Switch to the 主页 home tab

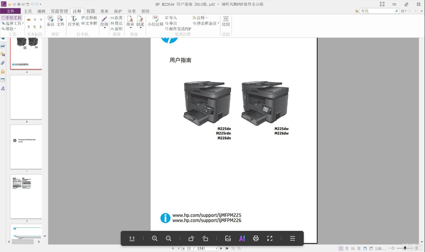[28, 11]
